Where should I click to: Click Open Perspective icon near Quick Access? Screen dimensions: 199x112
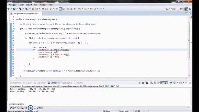pos(181,9)
